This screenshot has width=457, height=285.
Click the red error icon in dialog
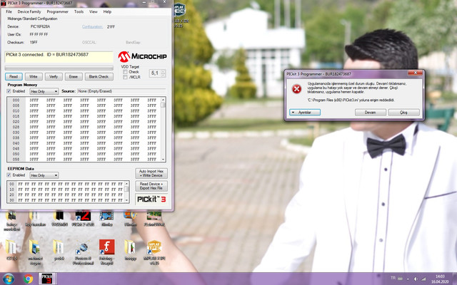(x=297, y=88)
